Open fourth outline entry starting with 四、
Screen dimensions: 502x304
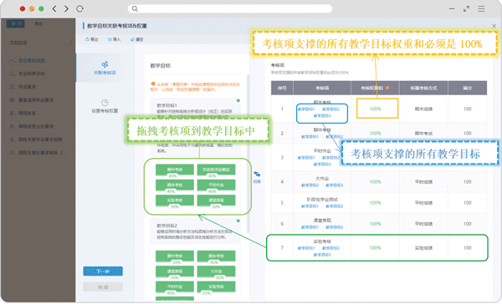32,100
